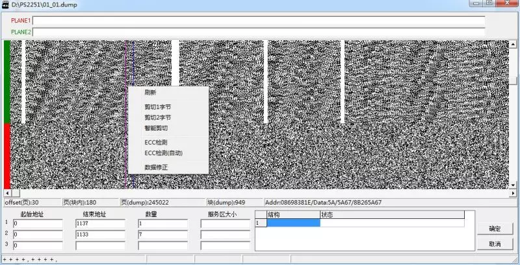Select the highlighted blue 结构 cell

tap(293, 223)
